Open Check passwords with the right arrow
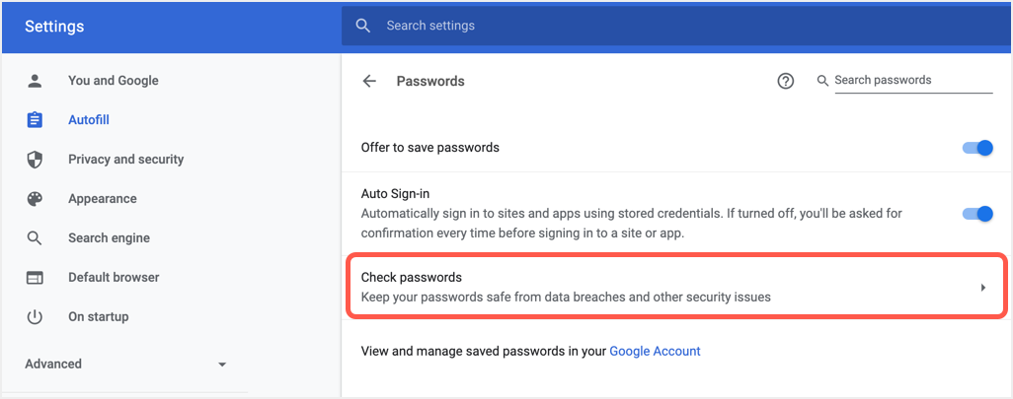 click(982, 288)
